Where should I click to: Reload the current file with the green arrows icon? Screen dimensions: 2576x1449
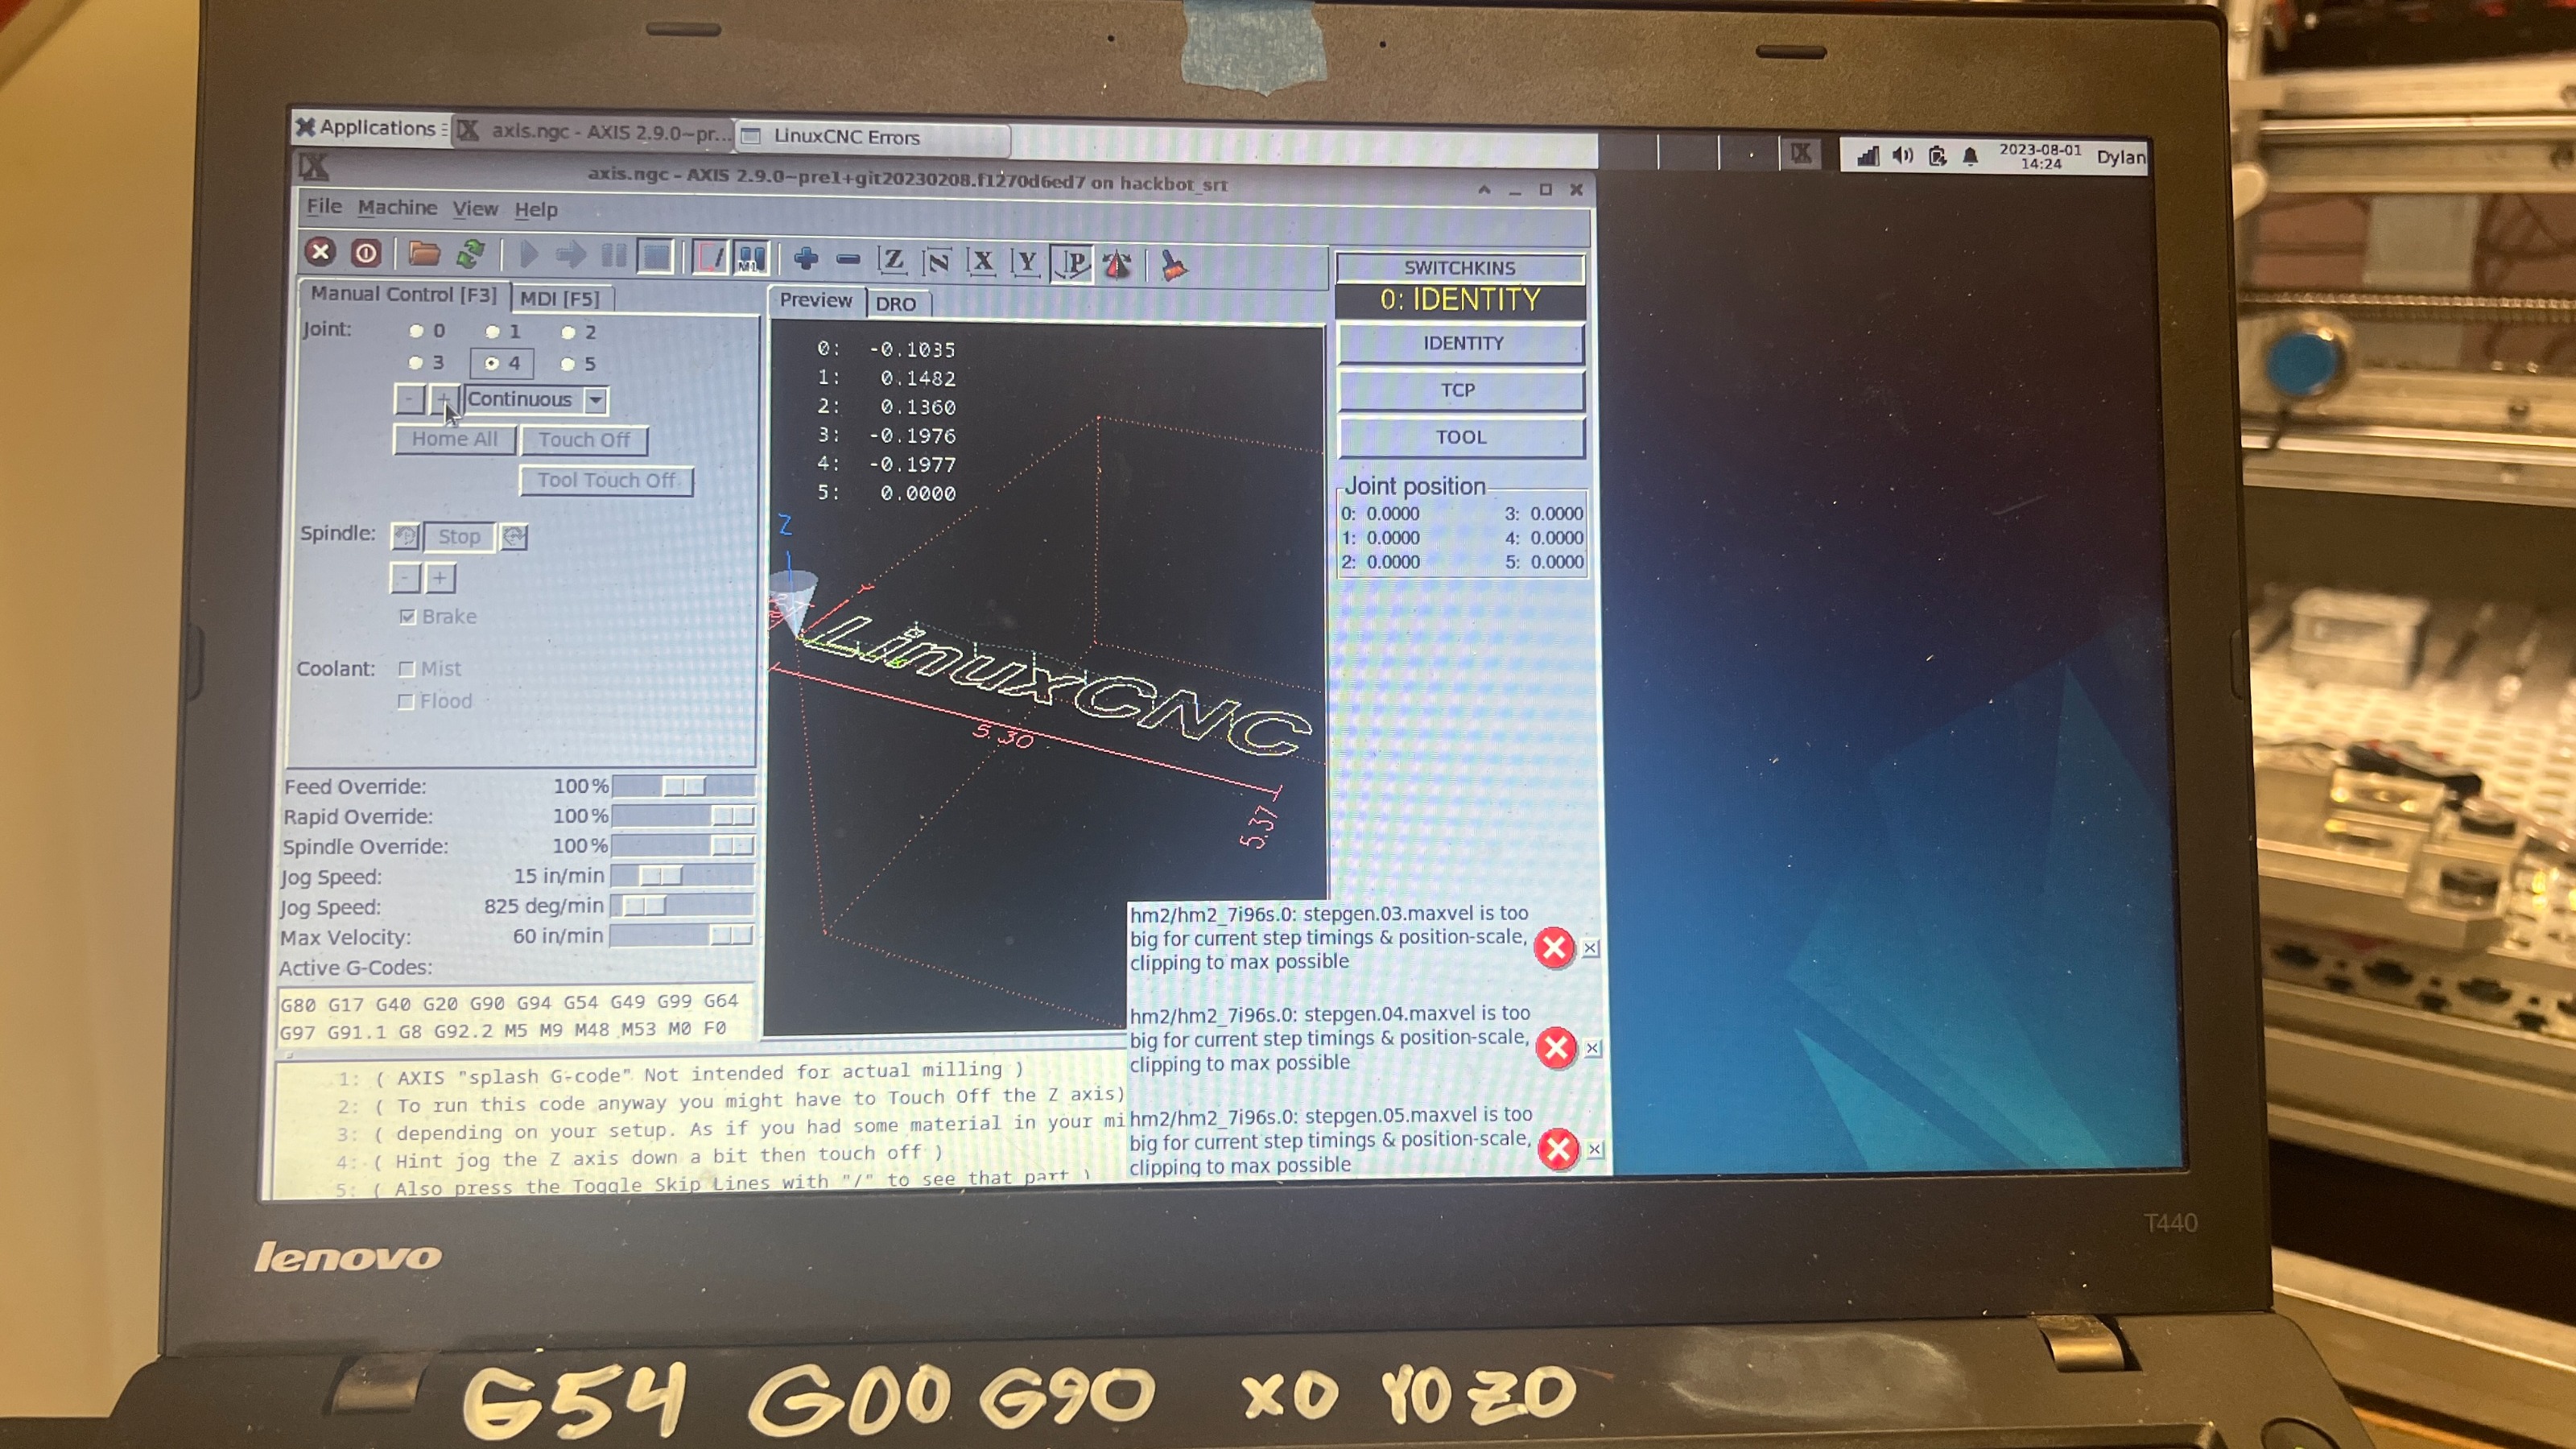click(470, 255)
